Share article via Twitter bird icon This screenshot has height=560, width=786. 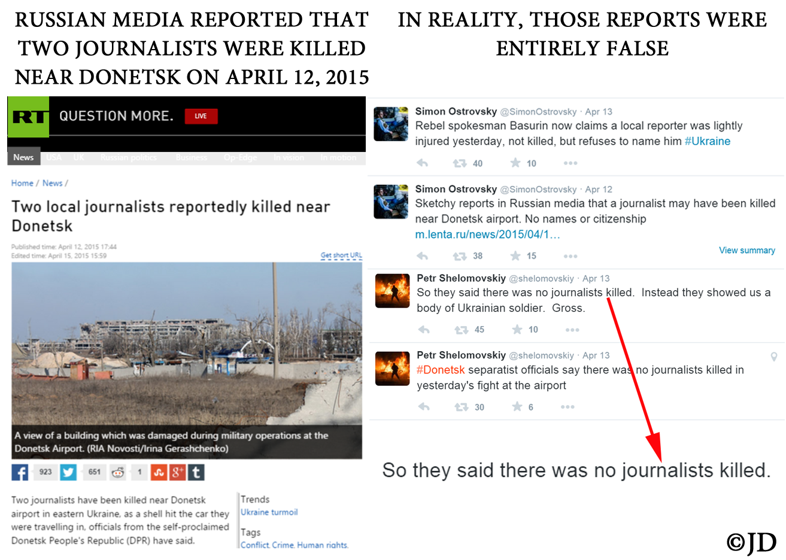[x=68, y=473]
